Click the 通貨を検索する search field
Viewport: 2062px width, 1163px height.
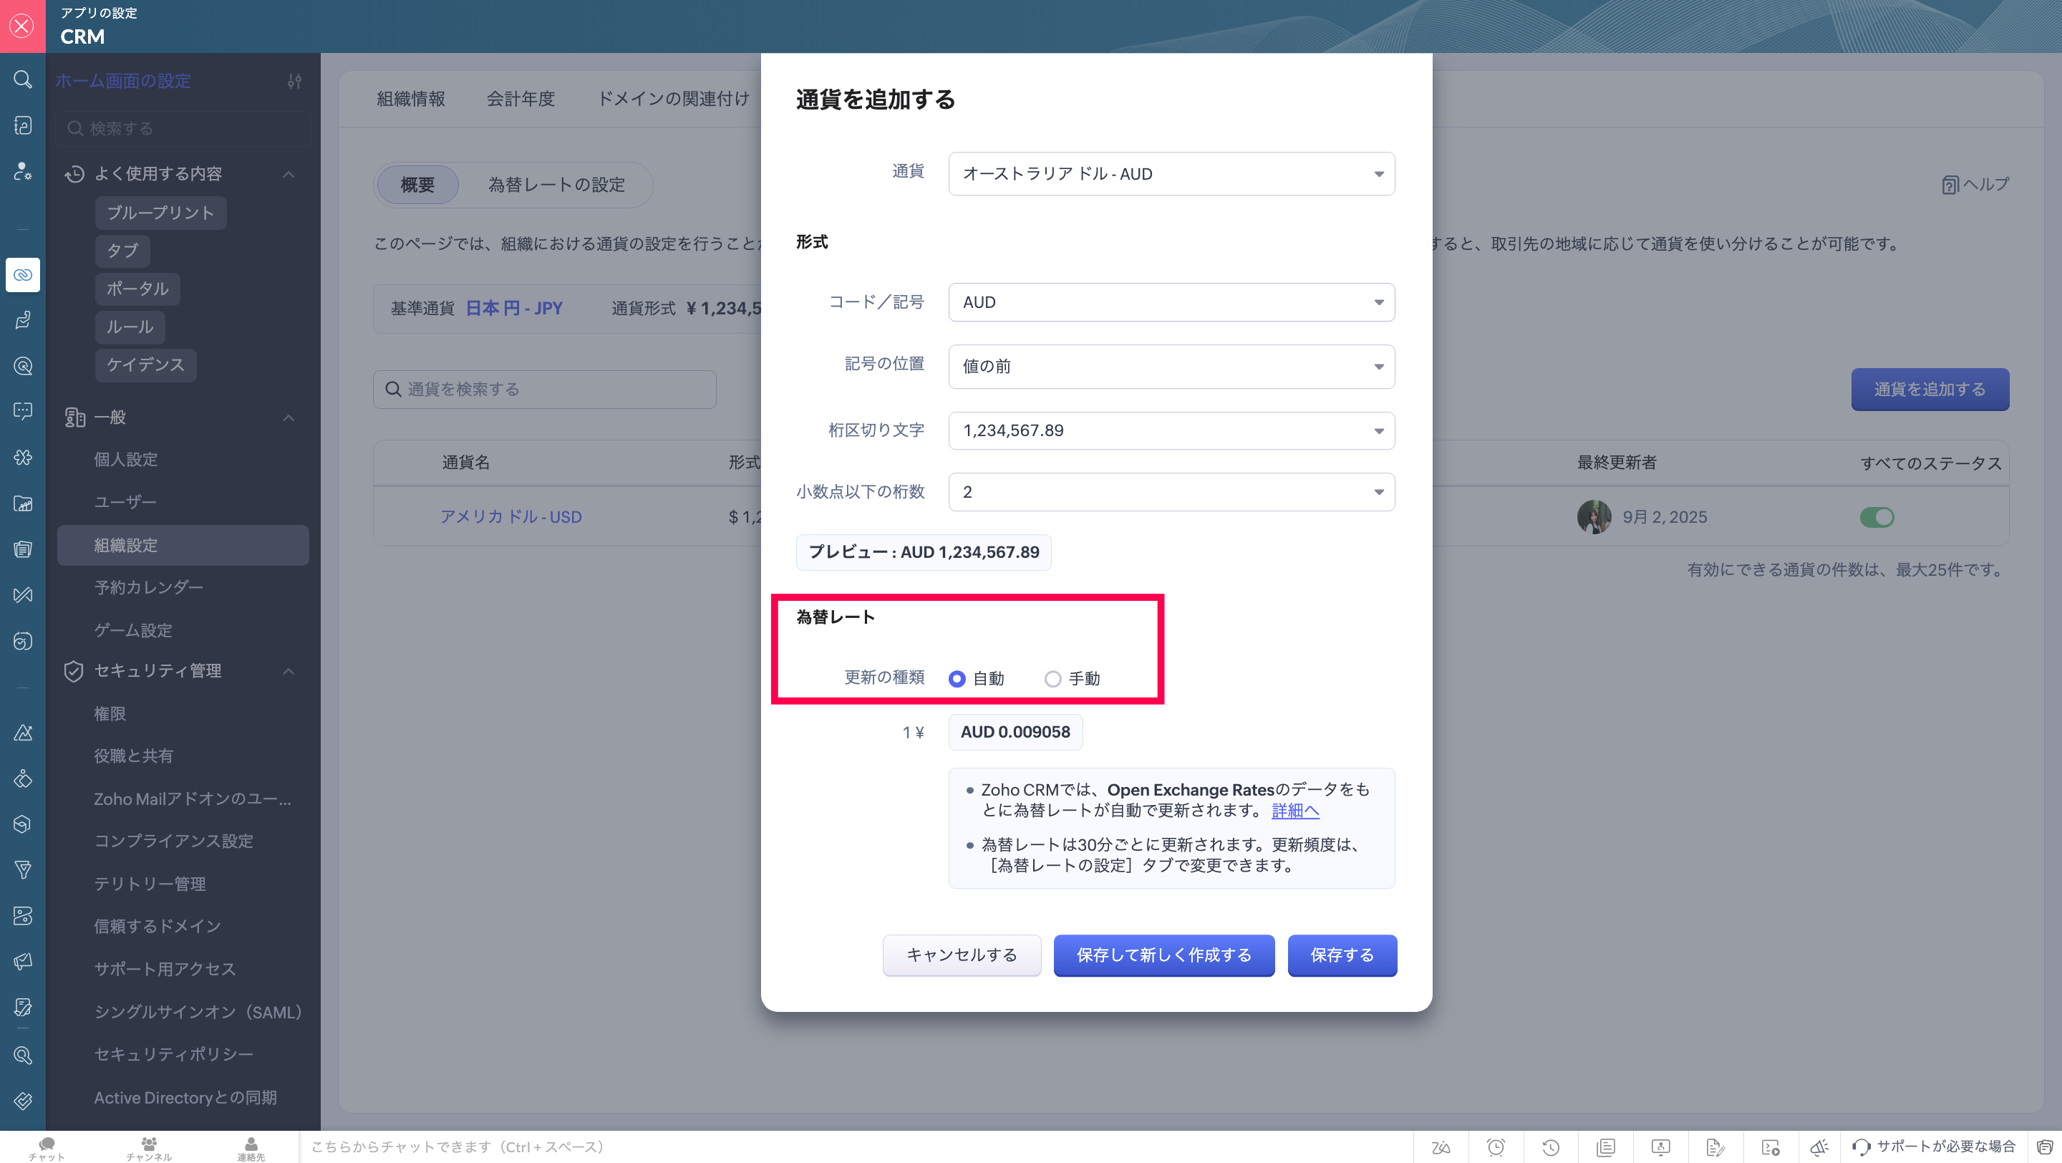click(x=544, y=389)
